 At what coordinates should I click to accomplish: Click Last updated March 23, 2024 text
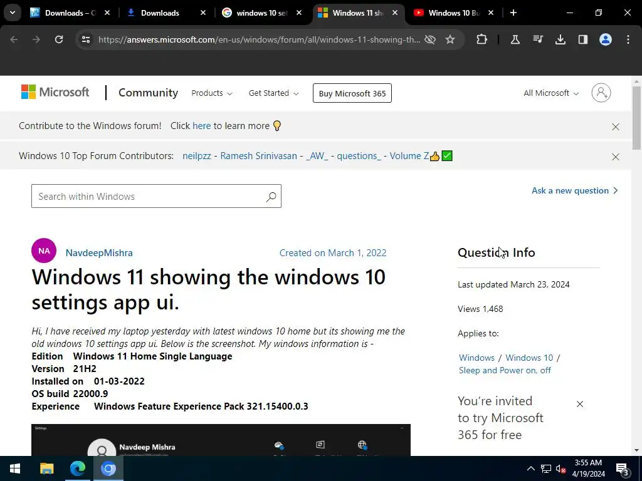(513, 285)
